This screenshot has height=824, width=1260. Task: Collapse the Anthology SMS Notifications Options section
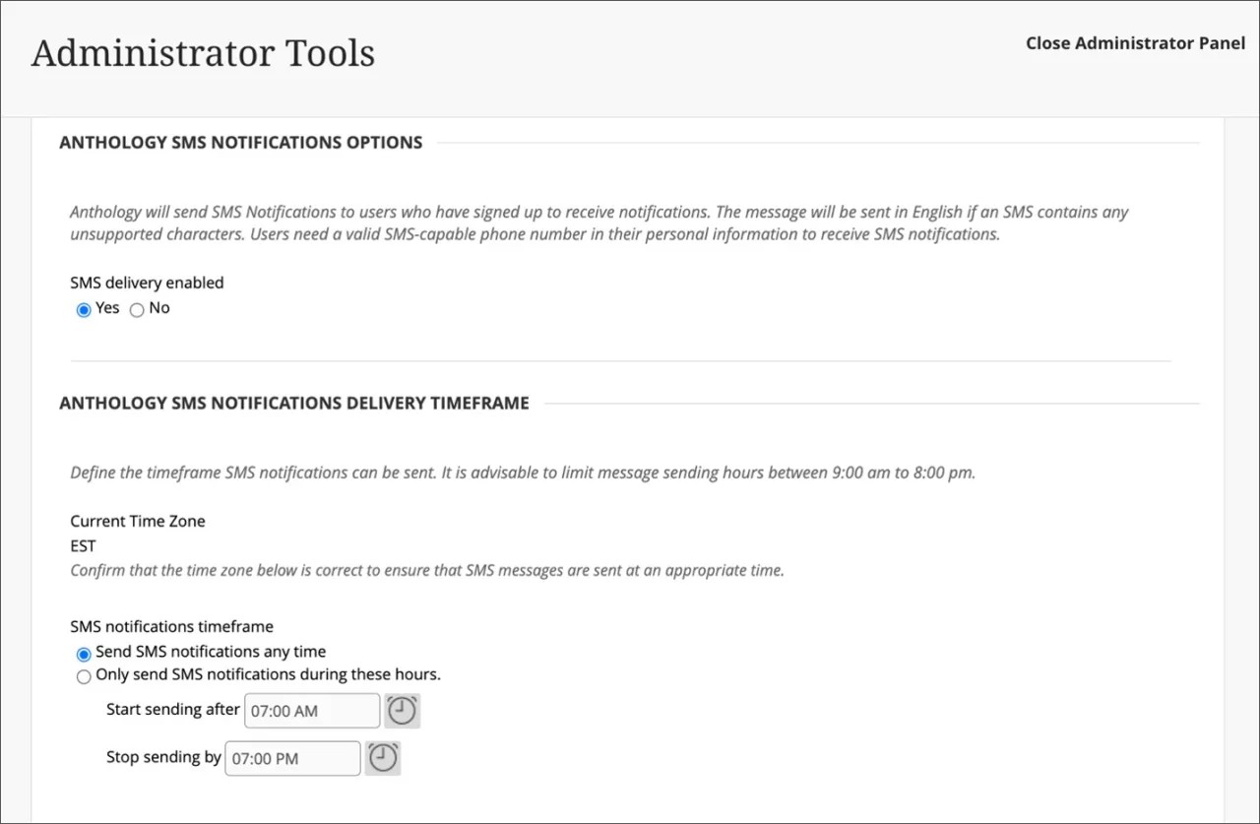(240, 142)
